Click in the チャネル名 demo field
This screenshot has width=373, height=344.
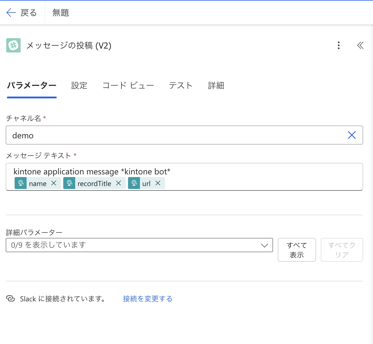click(184, 135)
